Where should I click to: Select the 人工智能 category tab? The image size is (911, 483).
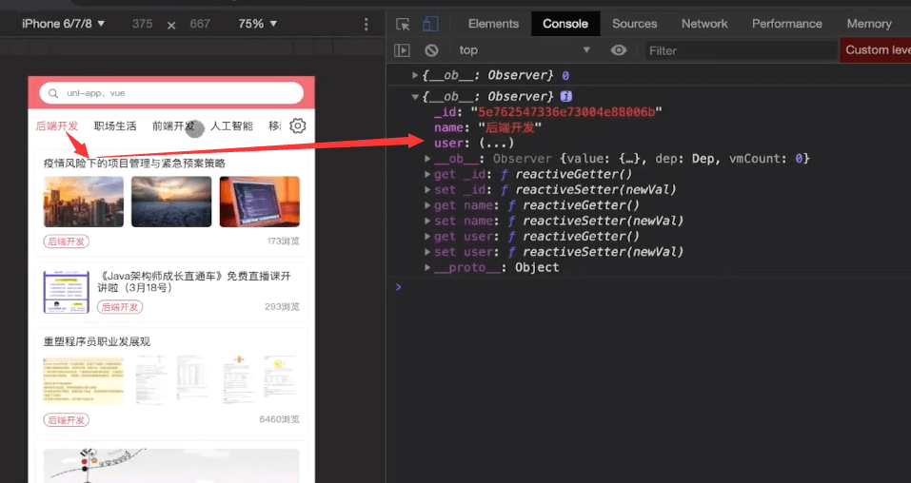(231, 126)
